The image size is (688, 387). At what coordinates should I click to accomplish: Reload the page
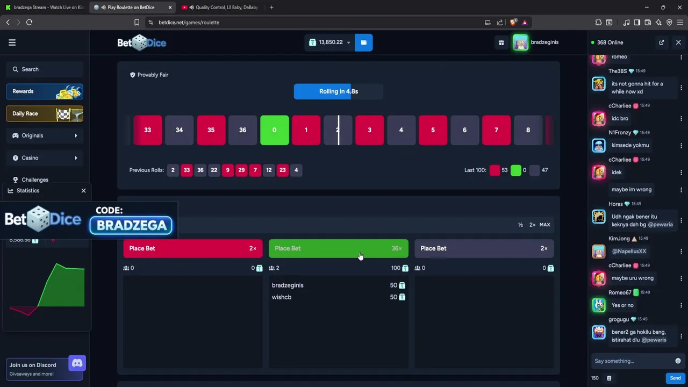[29, 23]
